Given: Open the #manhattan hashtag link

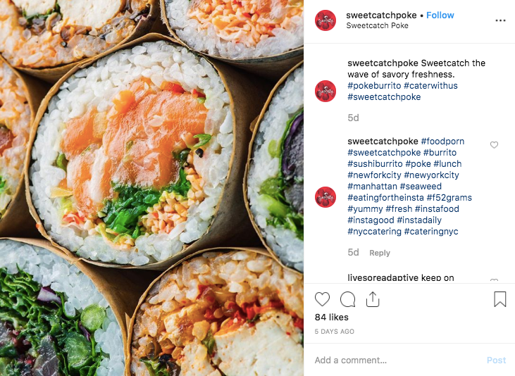Looking at the screenshot, I should [372, 187].
